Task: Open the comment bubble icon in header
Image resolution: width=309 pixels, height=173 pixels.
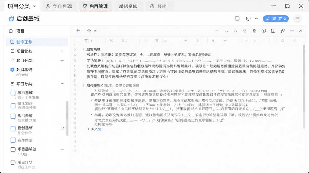Action: [248, 19]
